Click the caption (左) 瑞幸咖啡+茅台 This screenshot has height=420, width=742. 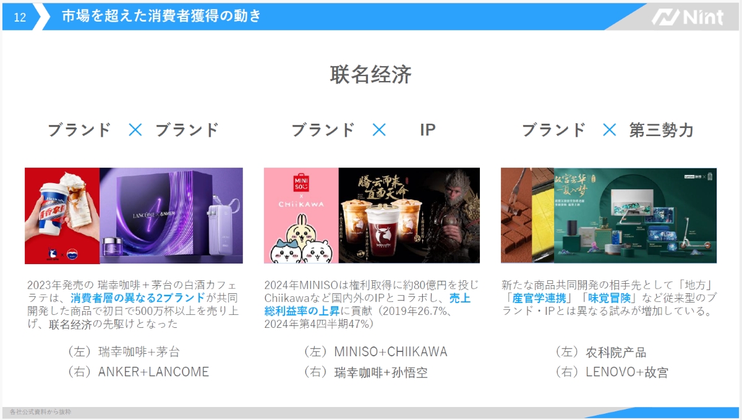(x=124, y=352)
